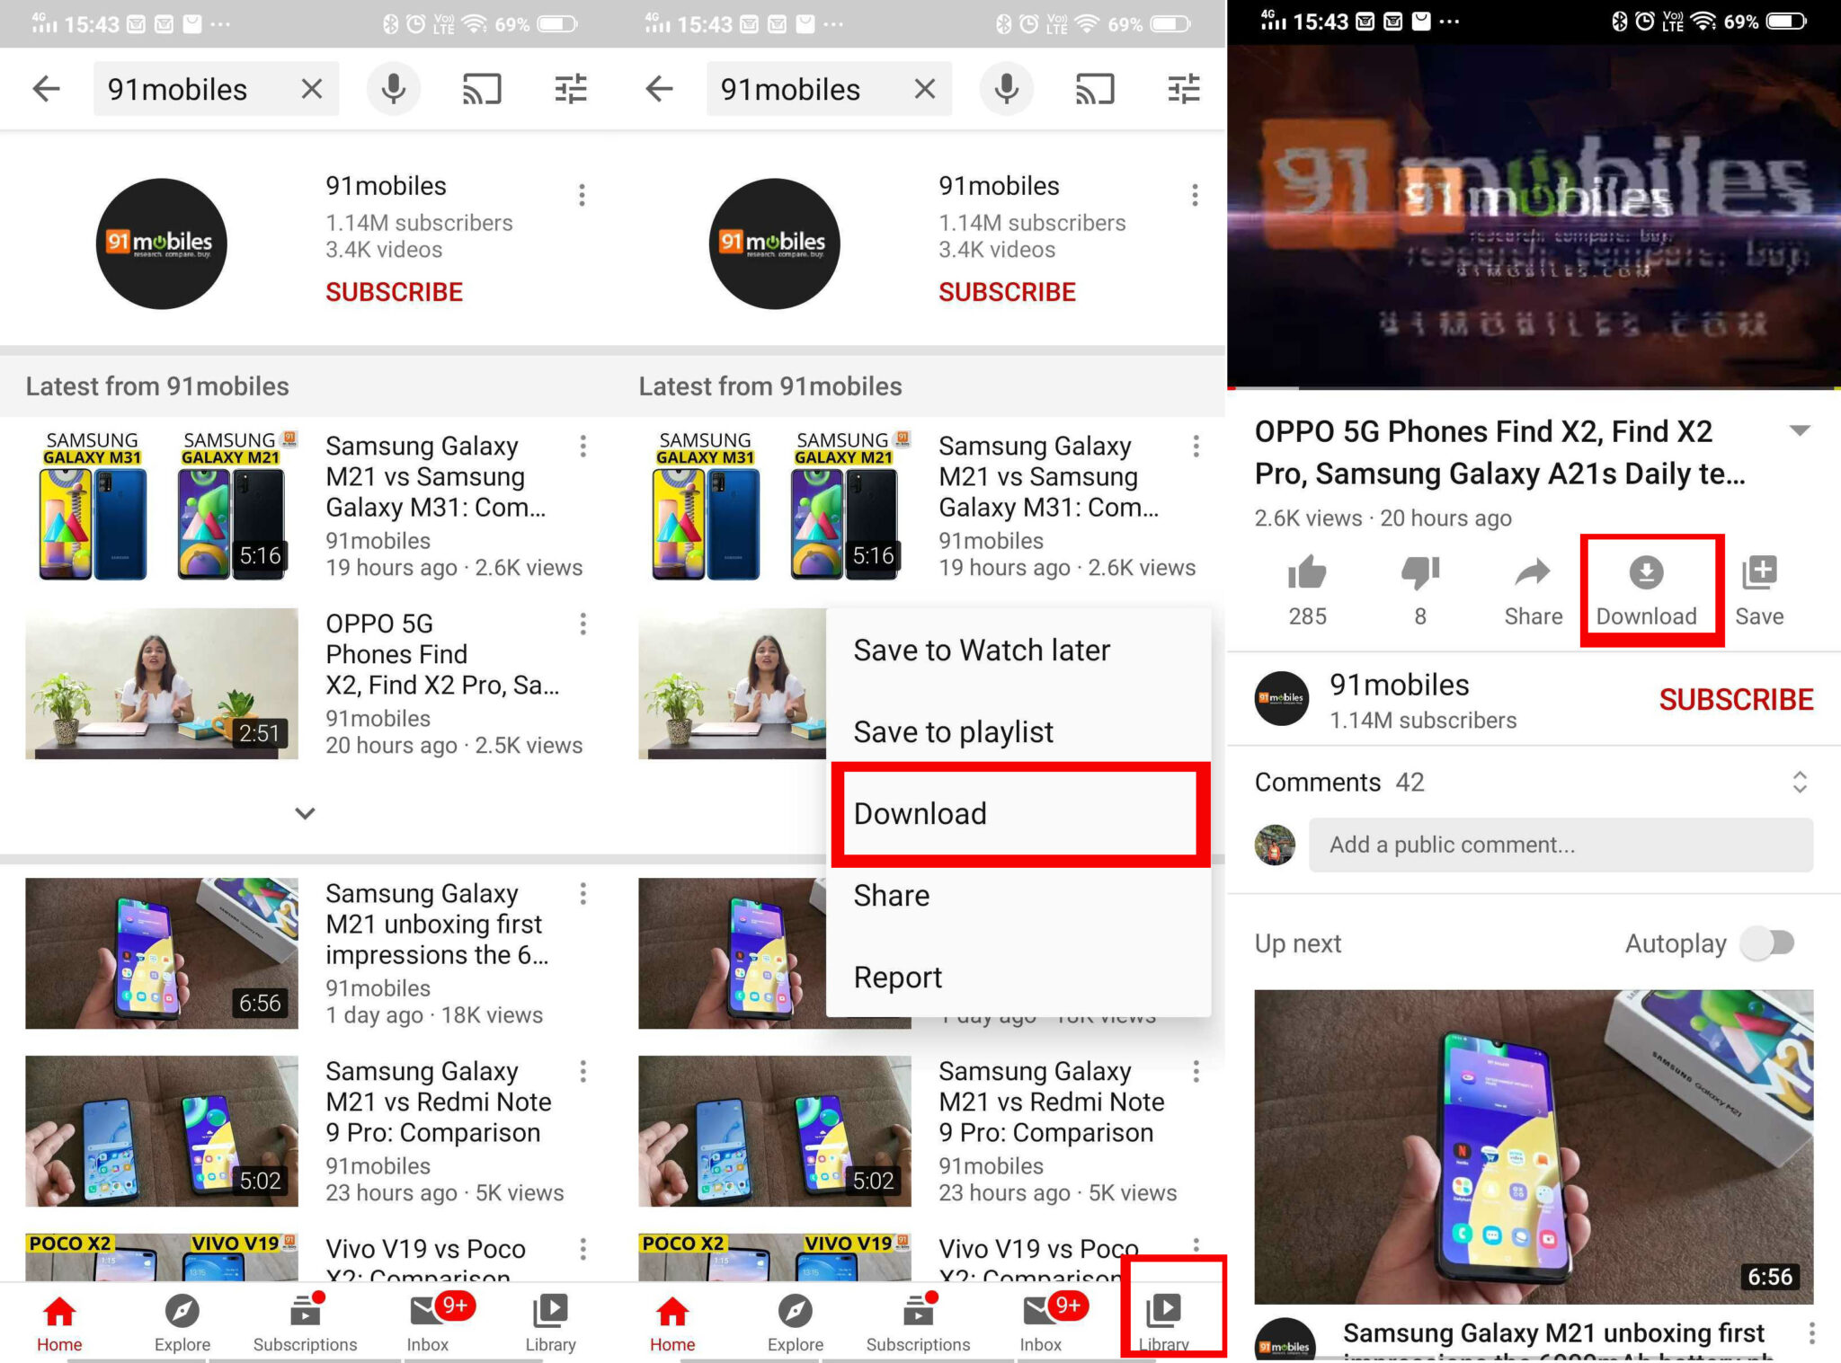Click Save to Watch later option
The height and width of the screenshot is (1363, 1841).
click(x=983, y=650)
